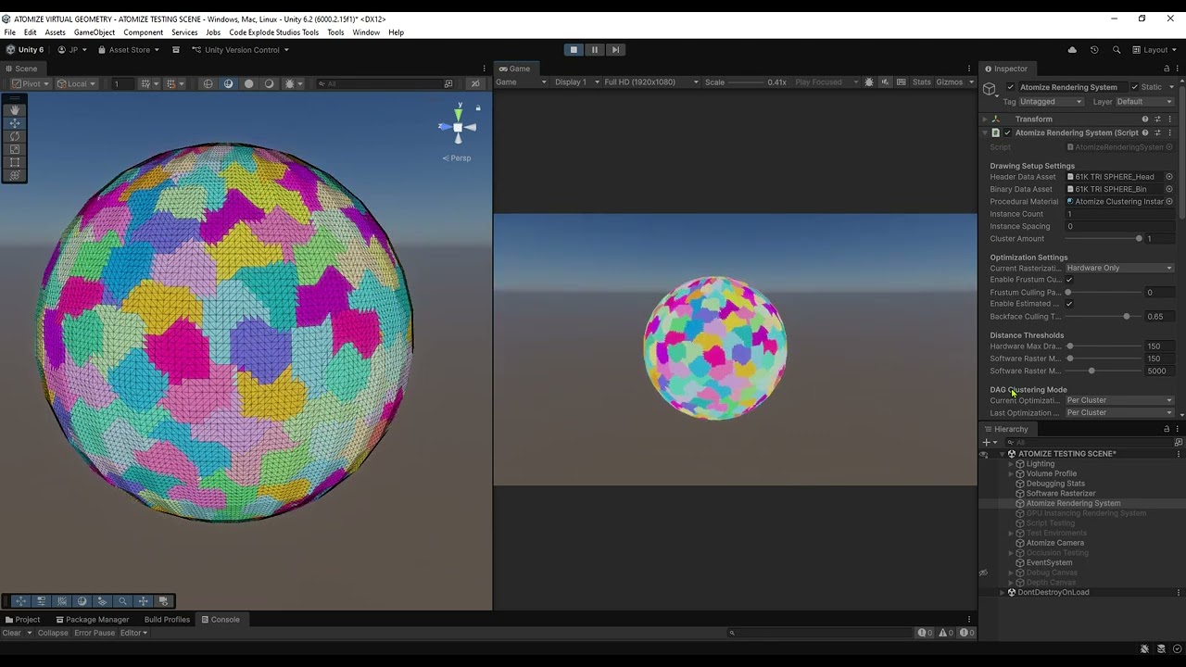Select the Rotate tool in Scene
The width and height of the screenshot is (1186, 667).
15,136
